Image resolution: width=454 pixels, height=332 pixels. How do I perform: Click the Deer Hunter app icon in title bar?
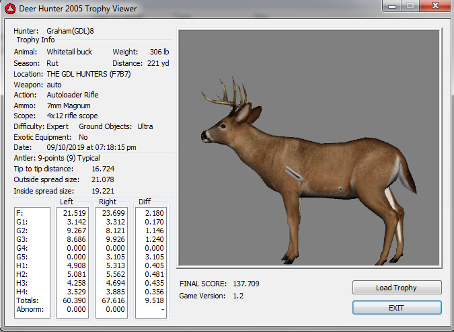point(9,9)
